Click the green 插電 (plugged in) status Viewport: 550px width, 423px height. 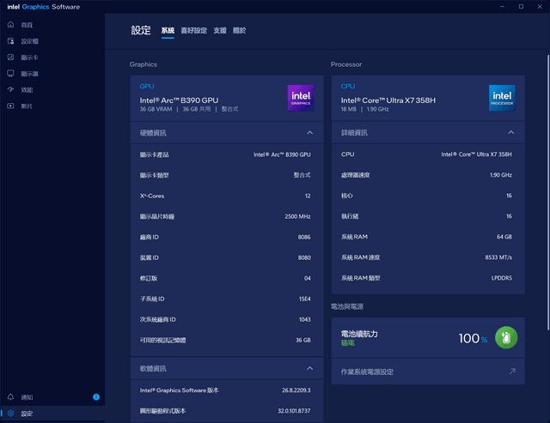pyautogui.click(x=347, y=343)
